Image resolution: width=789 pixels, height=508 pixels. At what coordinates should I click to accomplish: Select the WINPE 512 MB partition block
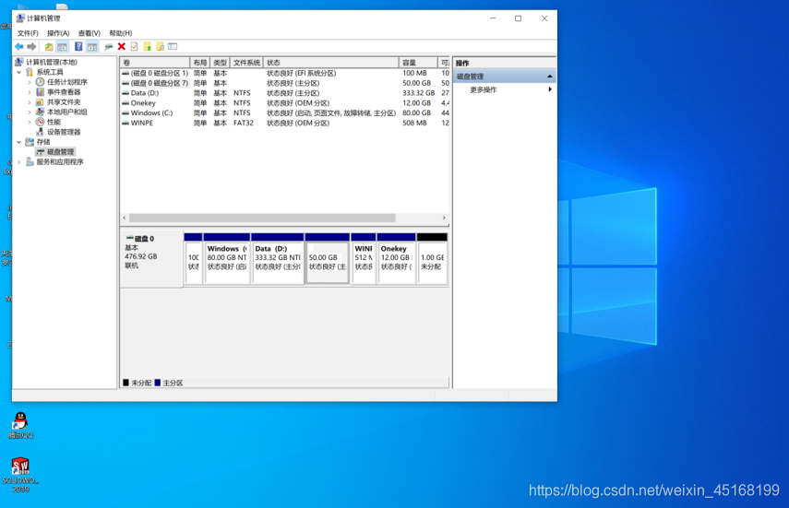pos(364,259)
